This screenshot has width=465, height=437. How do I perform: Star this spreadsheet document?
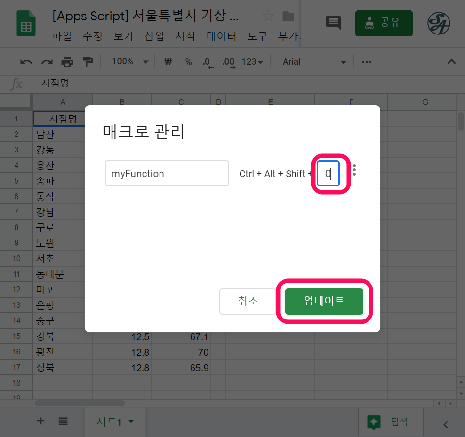[x=268, y=17]
